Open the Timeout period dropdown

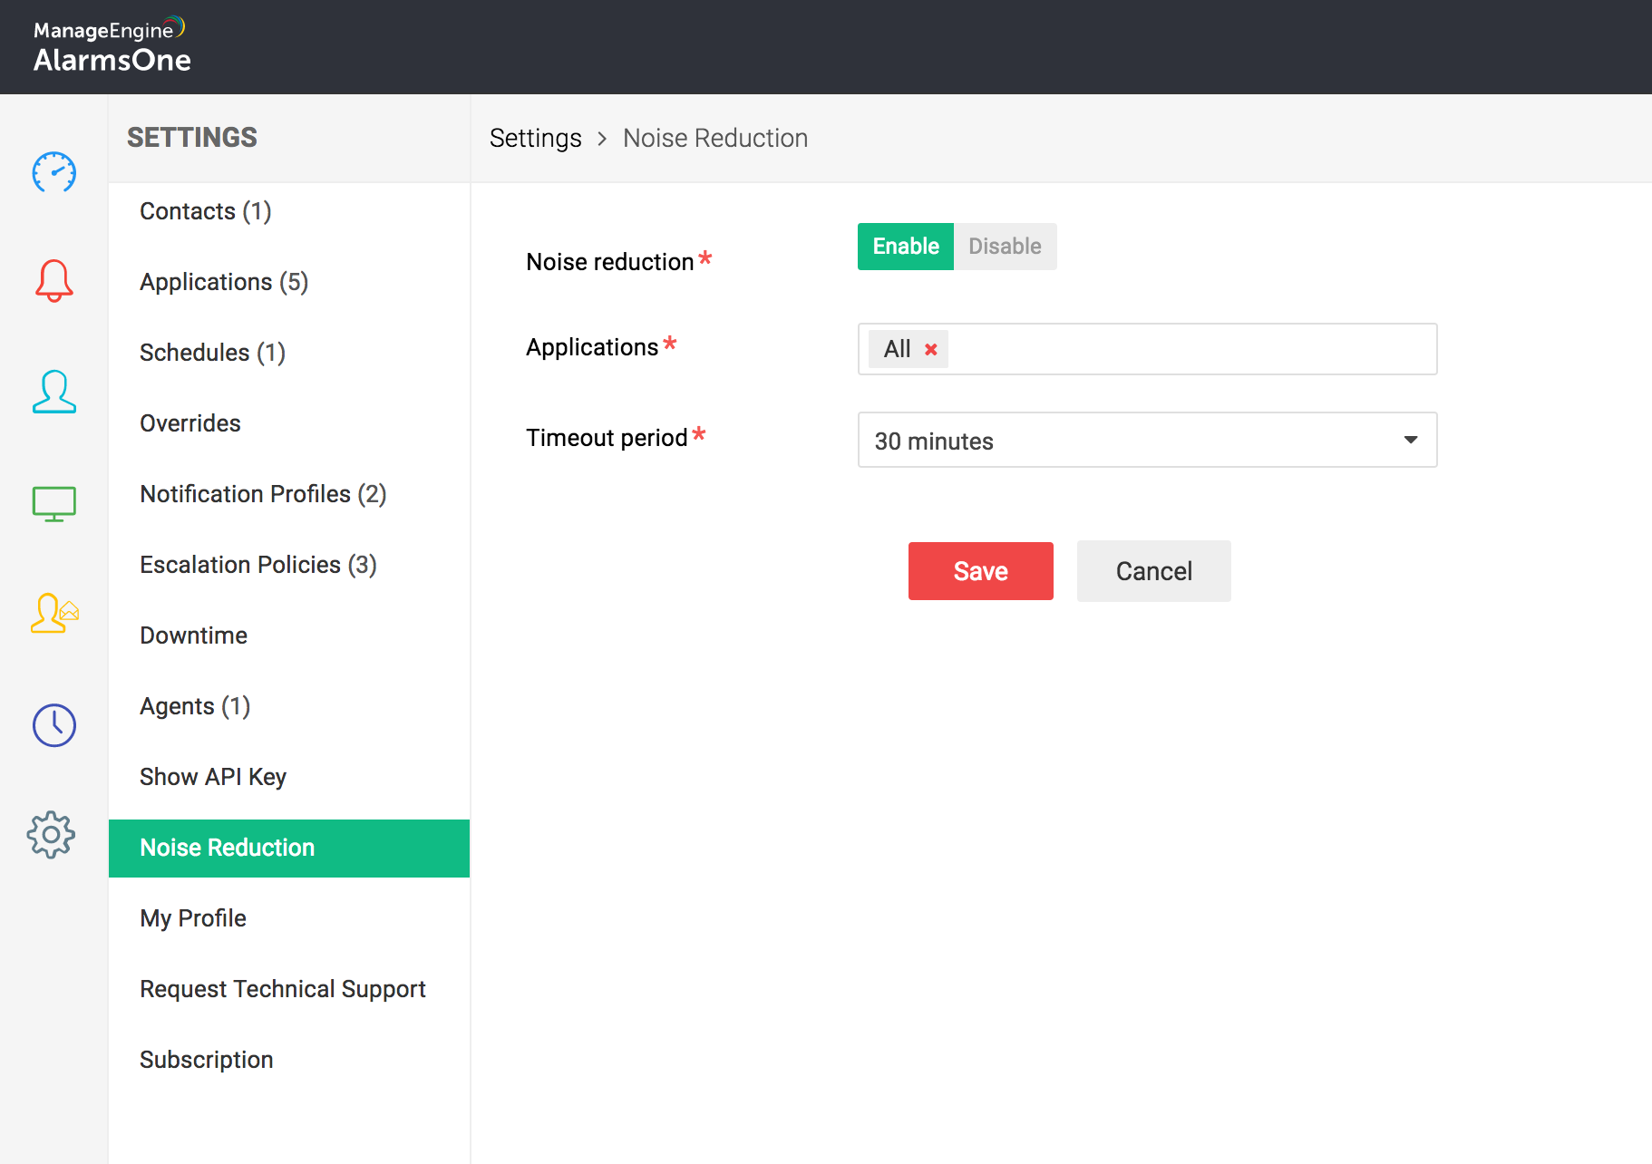pos(1147,440)
